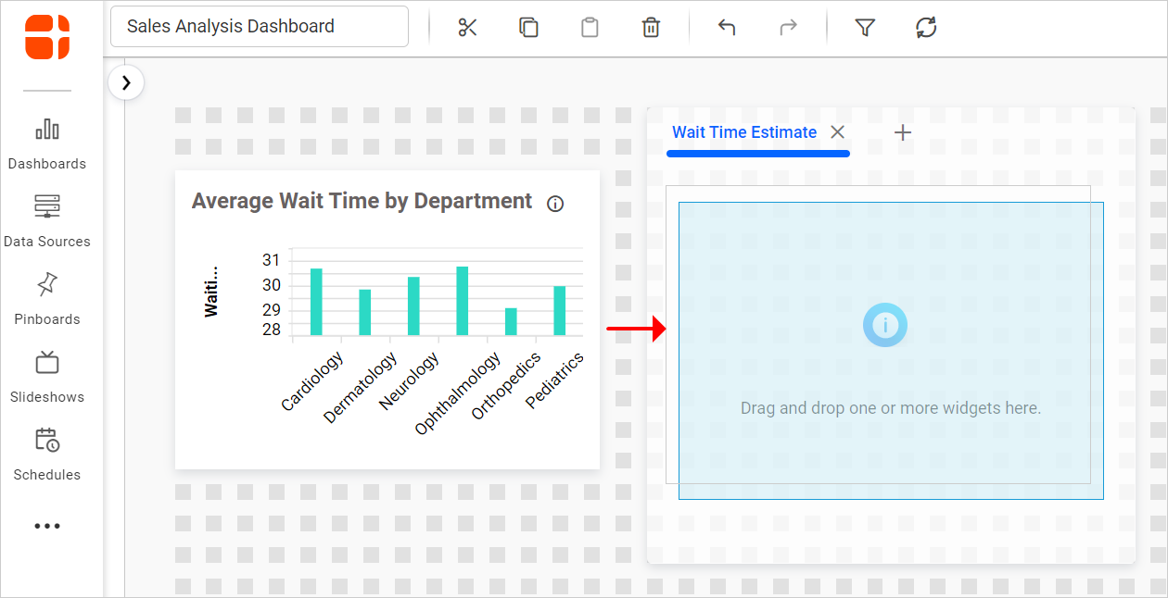Edit the Sales Analysis Dashboard title field

pos(259,26)
